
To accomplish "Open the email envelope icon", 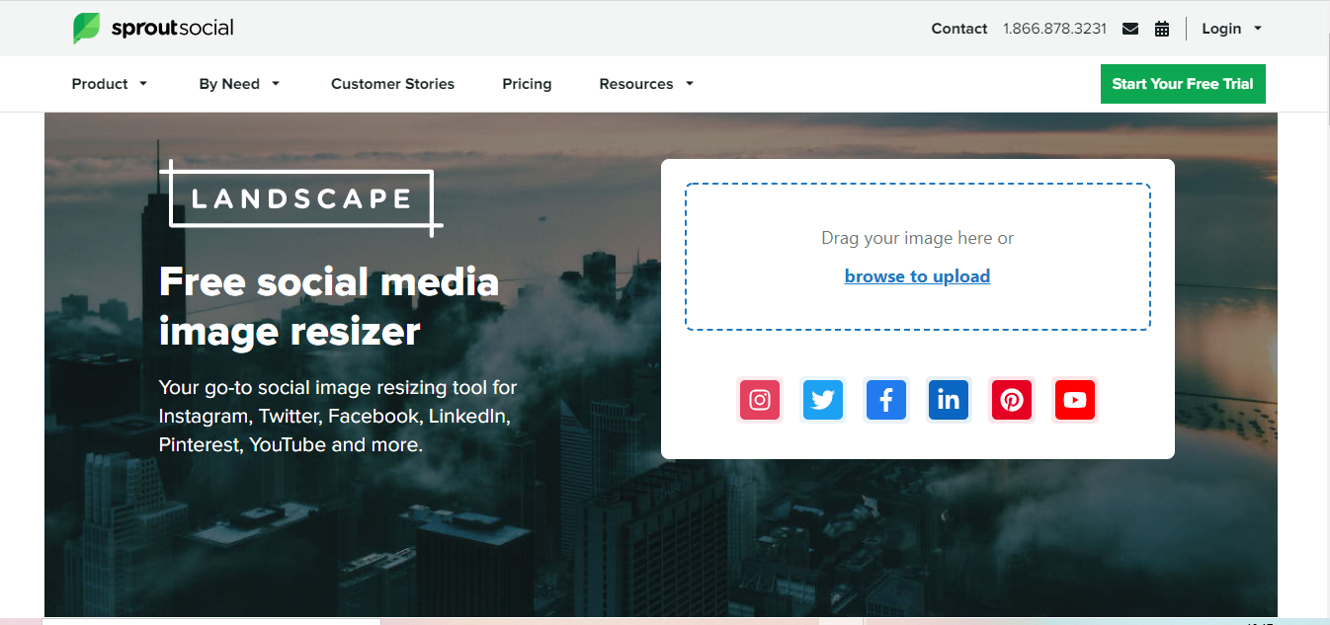I will click(1130, 29).
